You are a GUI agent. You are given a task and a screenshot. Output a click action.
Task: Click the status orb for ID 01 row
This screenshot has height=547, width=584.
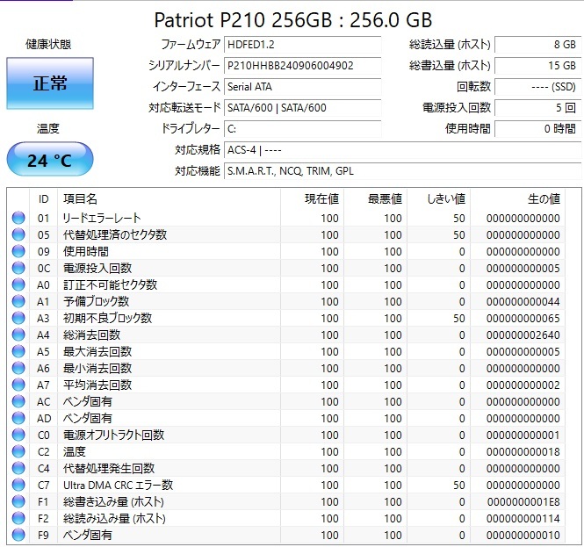click(x=18, y=219)
